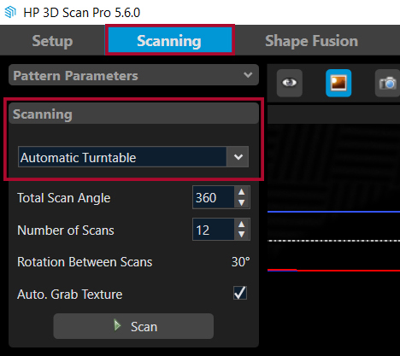Open the Automatic Turntable dropdown arrow

[x=238, y=157]
